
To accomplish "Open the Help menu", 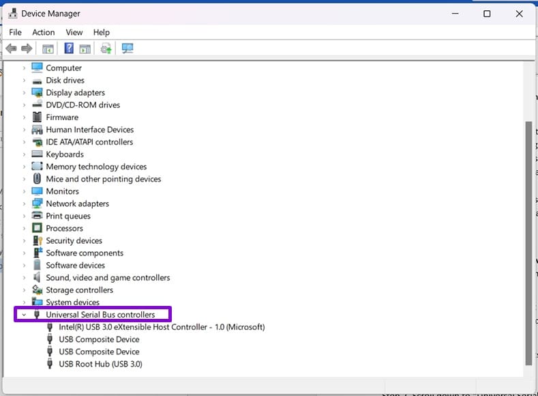I will point(101,32).
